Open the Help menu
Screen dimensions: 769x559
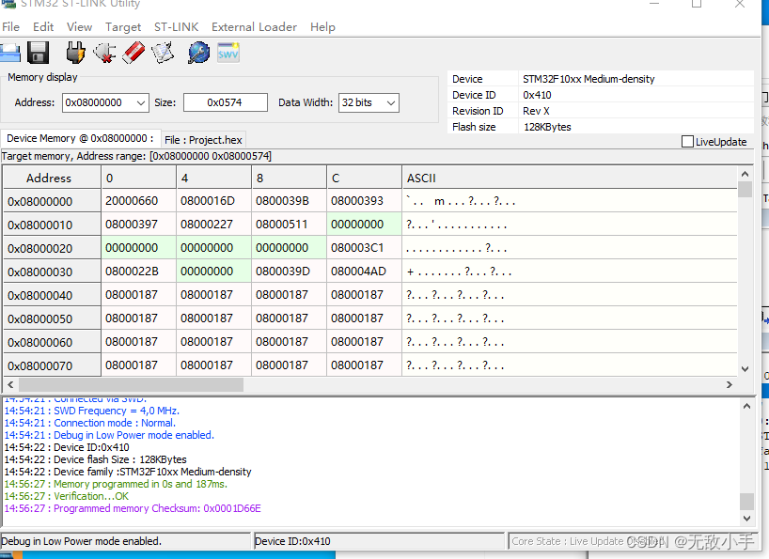point(322,27)
